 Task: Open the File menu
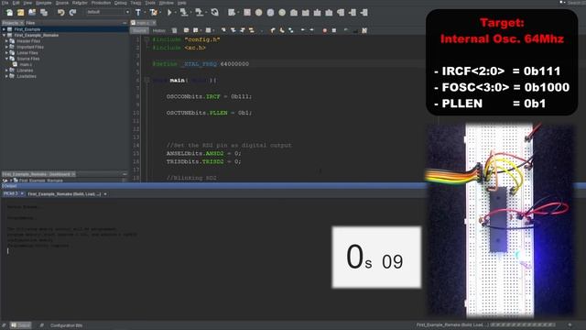5,3
